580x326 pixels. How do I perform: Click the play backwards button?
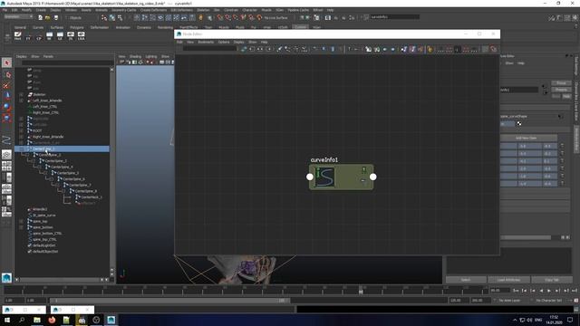541,291
